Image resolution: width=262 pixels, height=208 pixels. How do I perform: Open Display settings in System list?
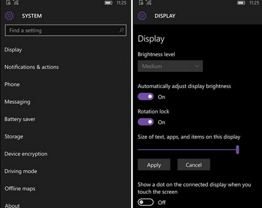coord(13,50)
